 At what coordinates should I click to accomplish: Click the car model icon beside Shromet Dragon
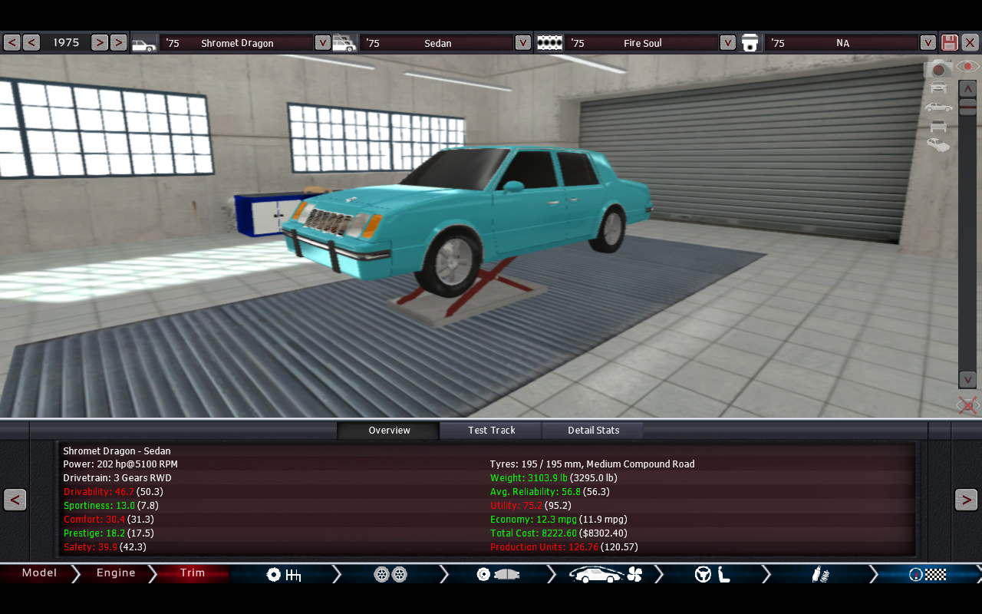click(143, 43)
